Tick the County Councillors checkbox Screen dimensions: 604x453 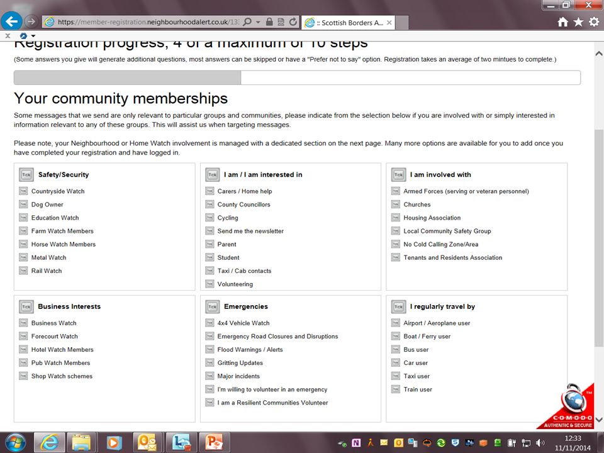210,204
